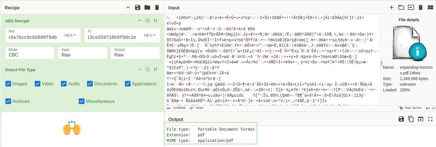This screenshot has height=147, width=436.
Task: Click 'Portable Document Format' output text
Action: [226, 129]
